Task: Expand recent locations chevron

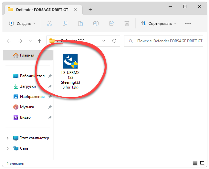Action: pos(30,41)
